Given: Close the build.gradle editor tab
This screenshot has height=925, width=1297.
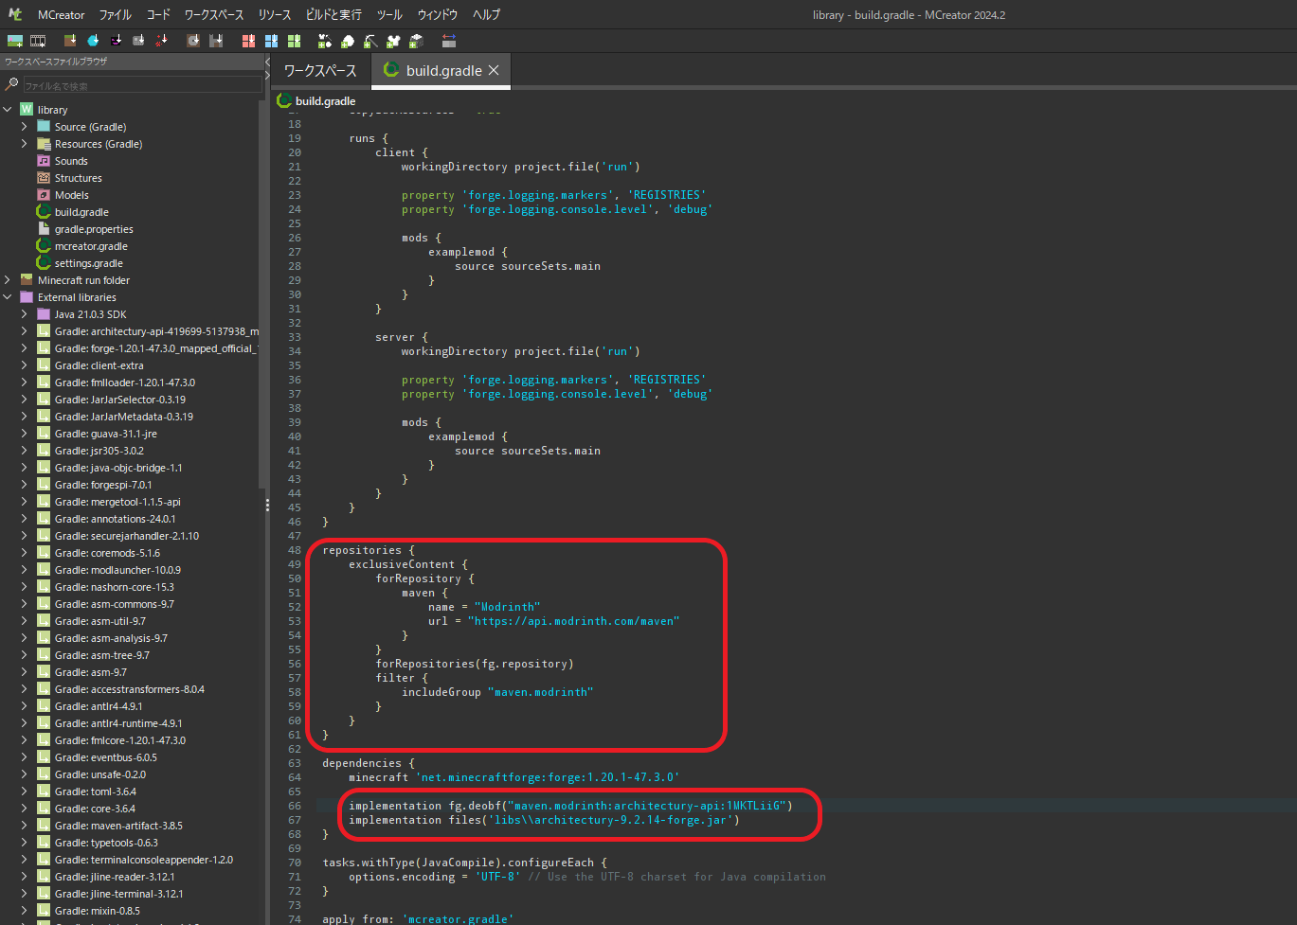Looking at the screenshot, I should 494,71.
